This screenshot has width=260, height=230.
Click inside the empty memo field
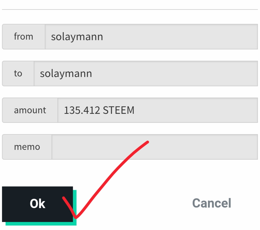pos(155,147)
